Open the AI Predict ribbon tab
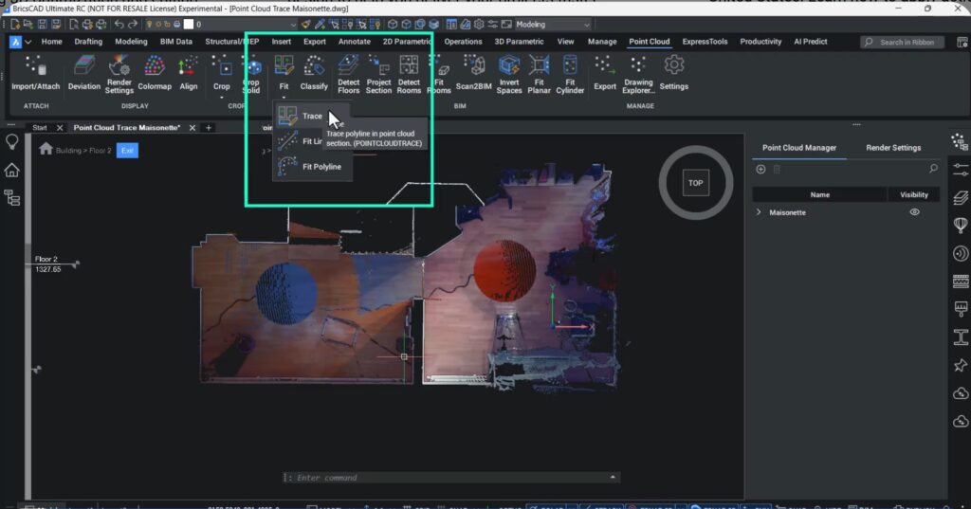Screen dimensions: 971x509 (811, 42)
